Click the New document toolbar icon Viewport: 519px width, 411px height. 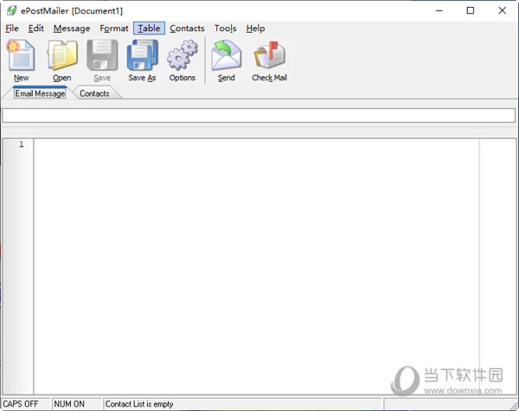tap(21, 58)
